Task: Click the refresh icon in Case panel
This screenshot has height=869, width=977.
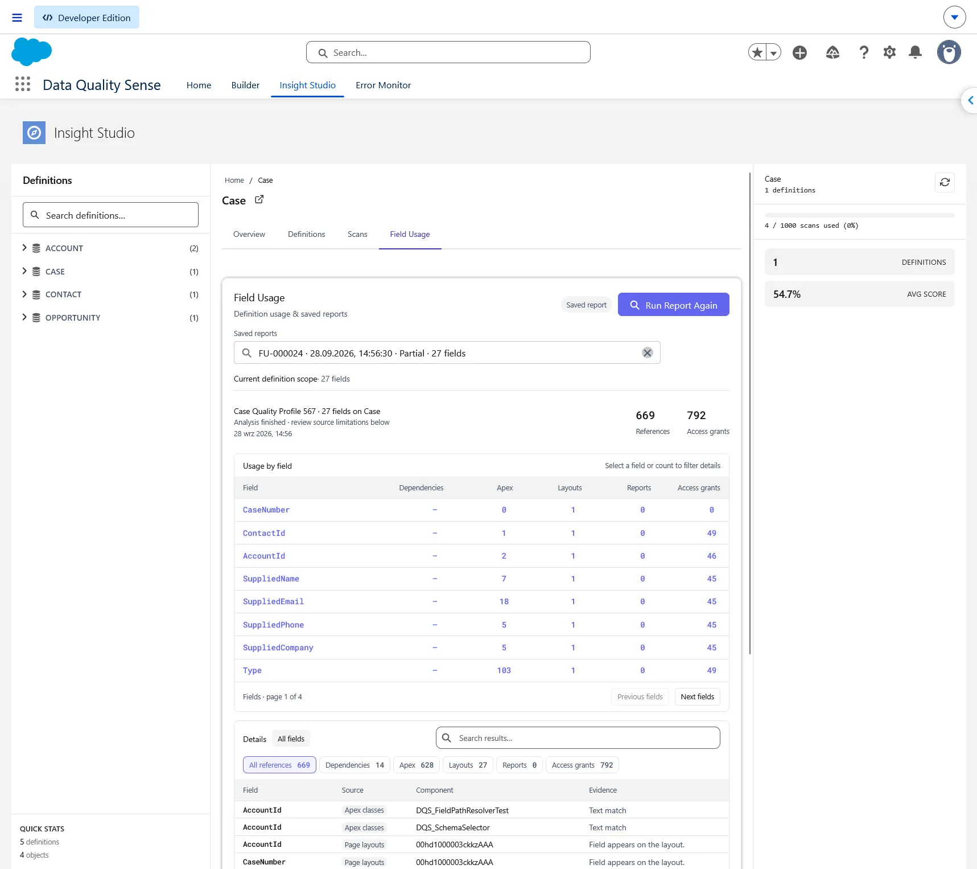Action: pyautogui.click(x=945, y=182)
